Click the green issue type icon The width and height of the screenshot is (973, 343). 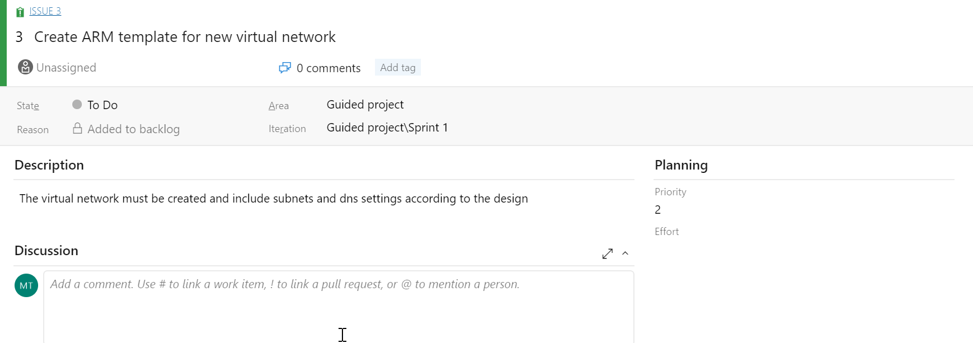click(x=20, y=12)
